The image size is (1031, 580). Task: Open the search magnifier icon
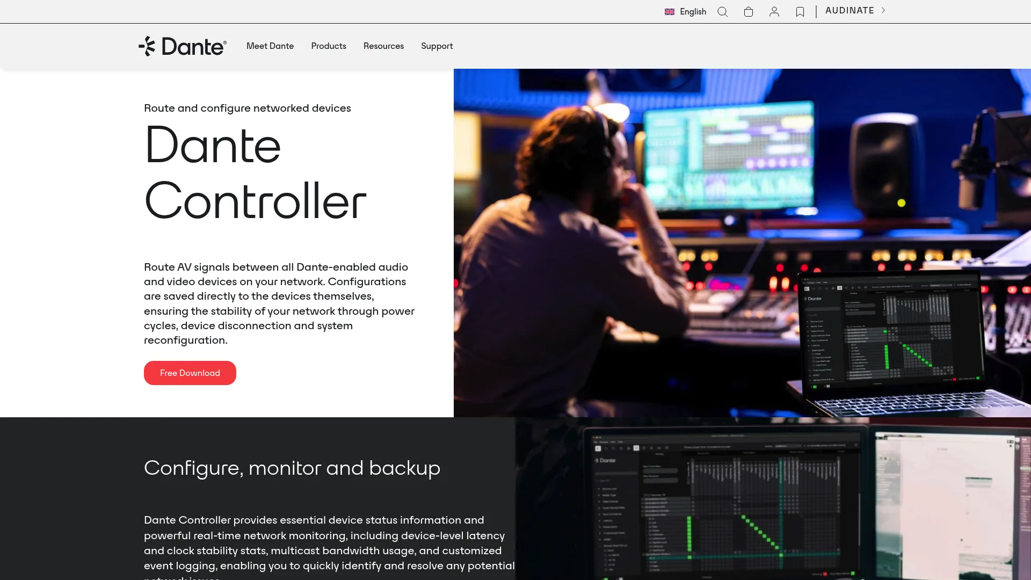[x=723, y=12]
